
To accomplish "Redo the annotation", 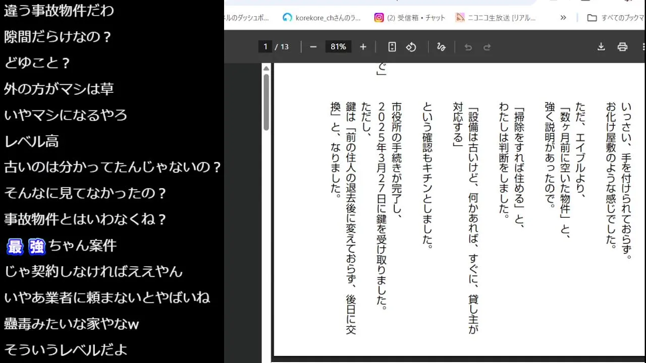I will tap(487, 47).
